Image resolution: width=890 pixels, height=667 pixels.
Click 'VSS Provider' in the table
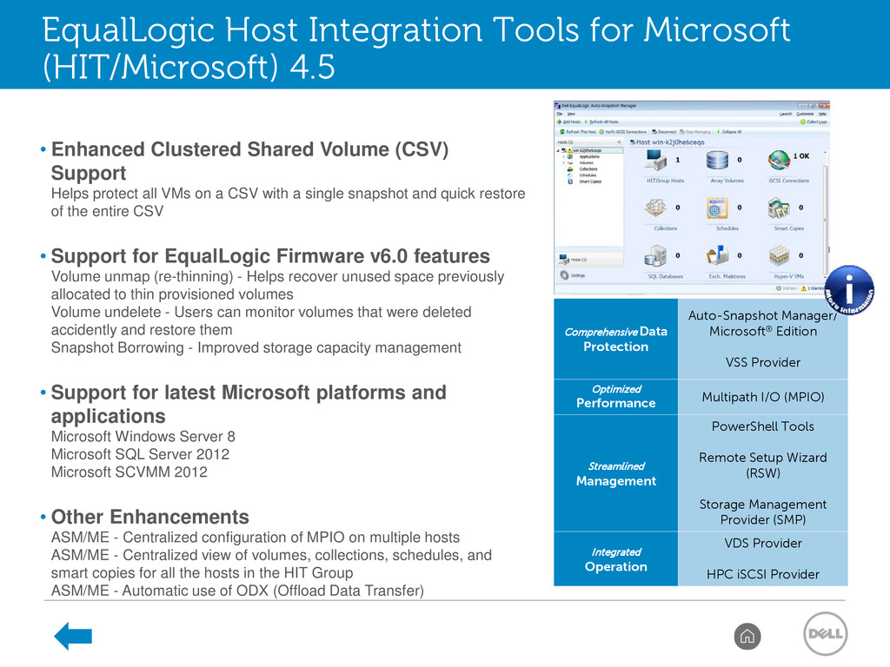pos(763,362)
